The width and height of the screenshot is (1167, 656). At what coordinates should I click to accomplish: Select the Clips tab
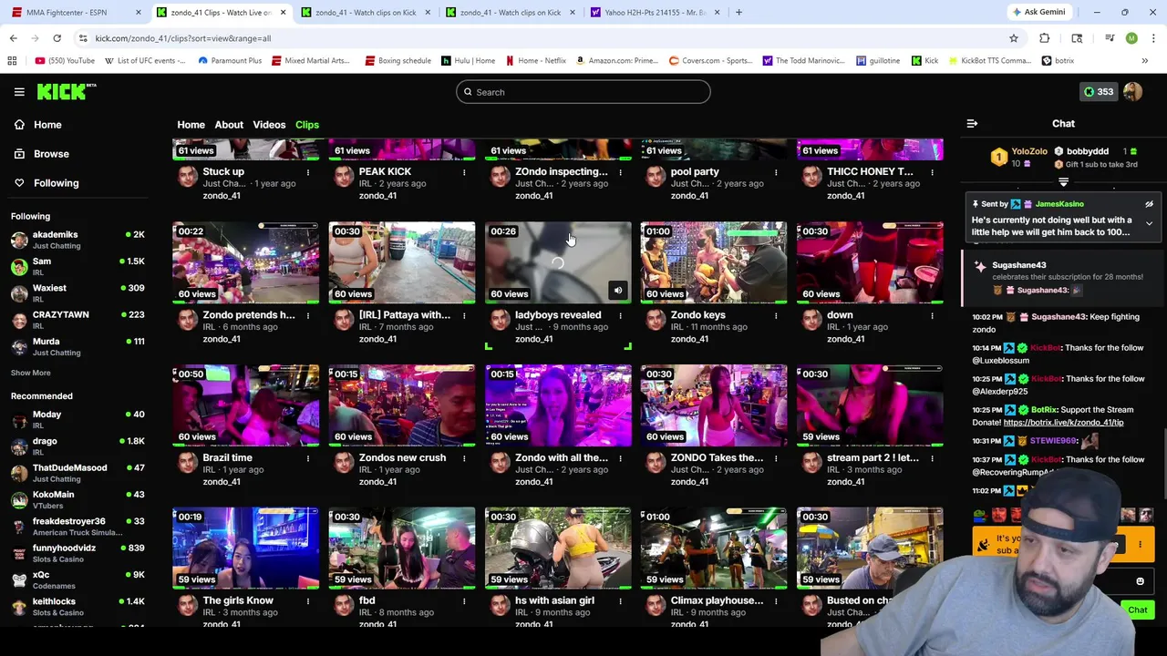(307, 125)
